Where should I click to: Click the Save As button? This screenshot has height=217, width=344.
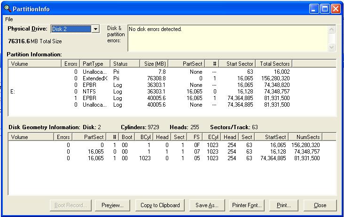tap(207, 205)
